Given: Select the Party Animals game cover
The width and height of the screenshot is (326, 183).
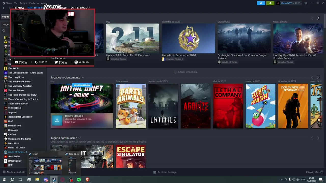Looking at the screenshot, I should click(131, 106).
